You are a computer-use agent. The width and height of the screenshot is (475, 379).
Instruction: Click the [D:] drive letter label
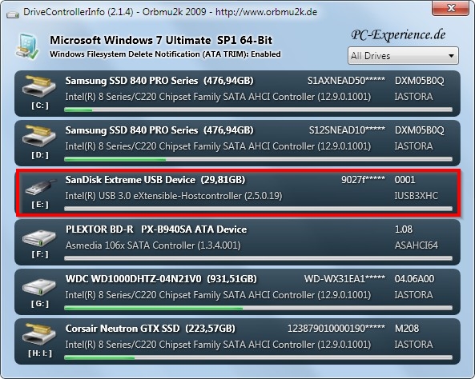[x=40, y=155]
